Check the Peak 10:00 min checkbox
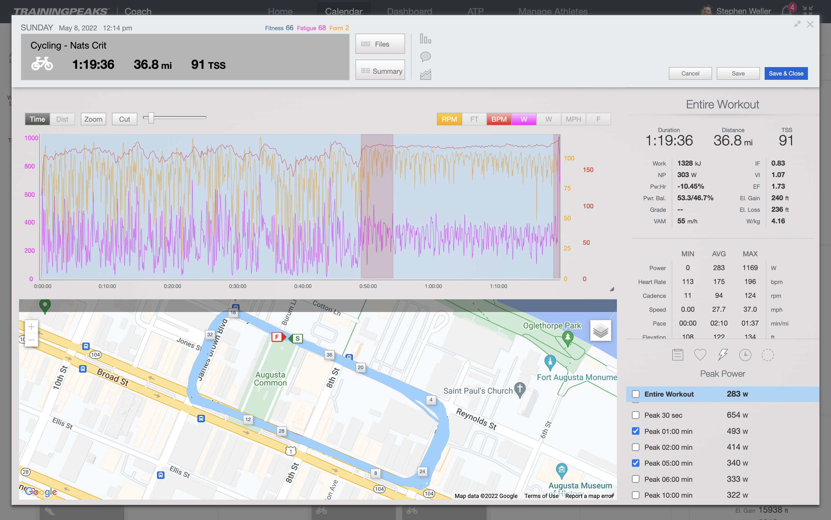 [636, 495]
